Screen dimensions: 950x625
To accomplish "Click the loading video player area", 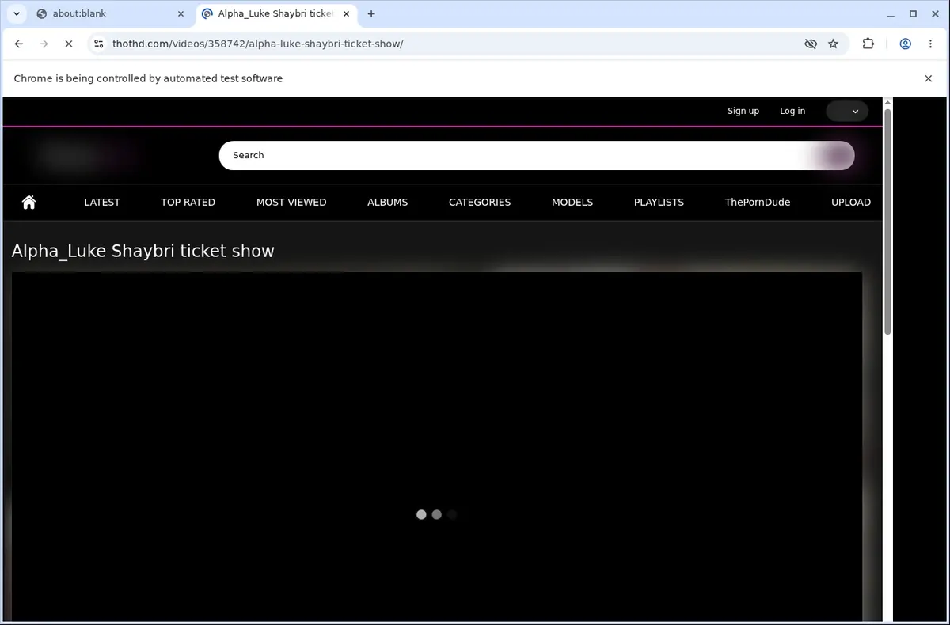I will [436, 447].
